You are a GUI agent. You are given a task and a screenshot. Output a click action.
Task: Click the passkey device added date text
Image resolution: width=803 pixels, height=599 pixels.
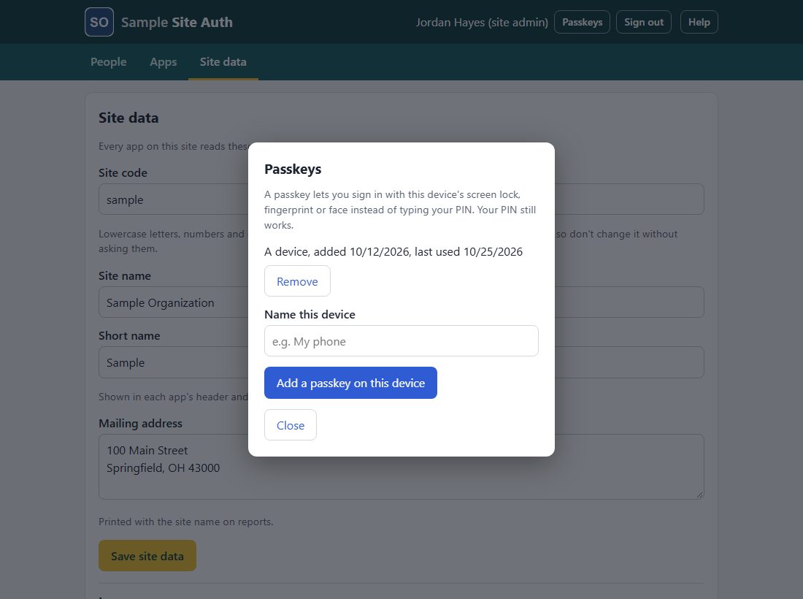click(393, 251)
